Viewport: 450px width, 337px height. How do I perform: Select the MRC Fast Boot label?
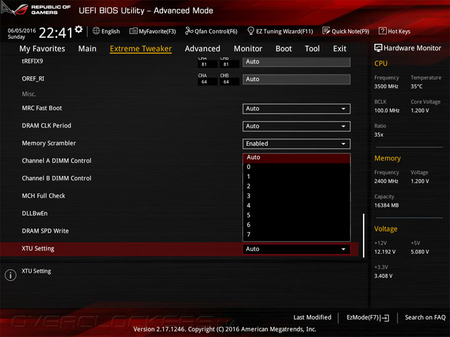tap(42, 108)
